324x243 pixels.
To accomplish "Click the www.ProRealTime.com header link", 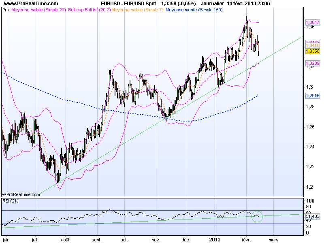I will [31, 4].
